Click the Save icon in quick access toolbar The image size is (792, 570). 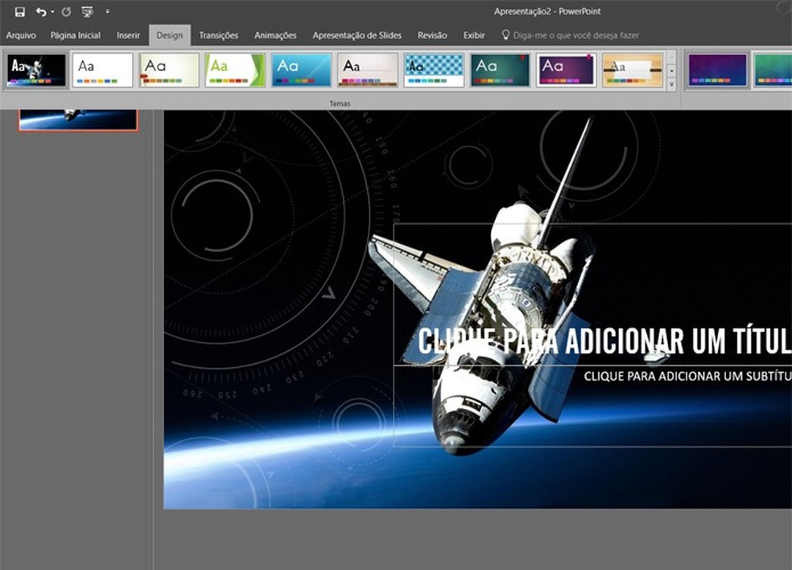tap(20, 12)
